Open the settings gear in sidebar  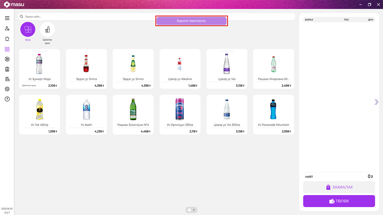[7, 89]
